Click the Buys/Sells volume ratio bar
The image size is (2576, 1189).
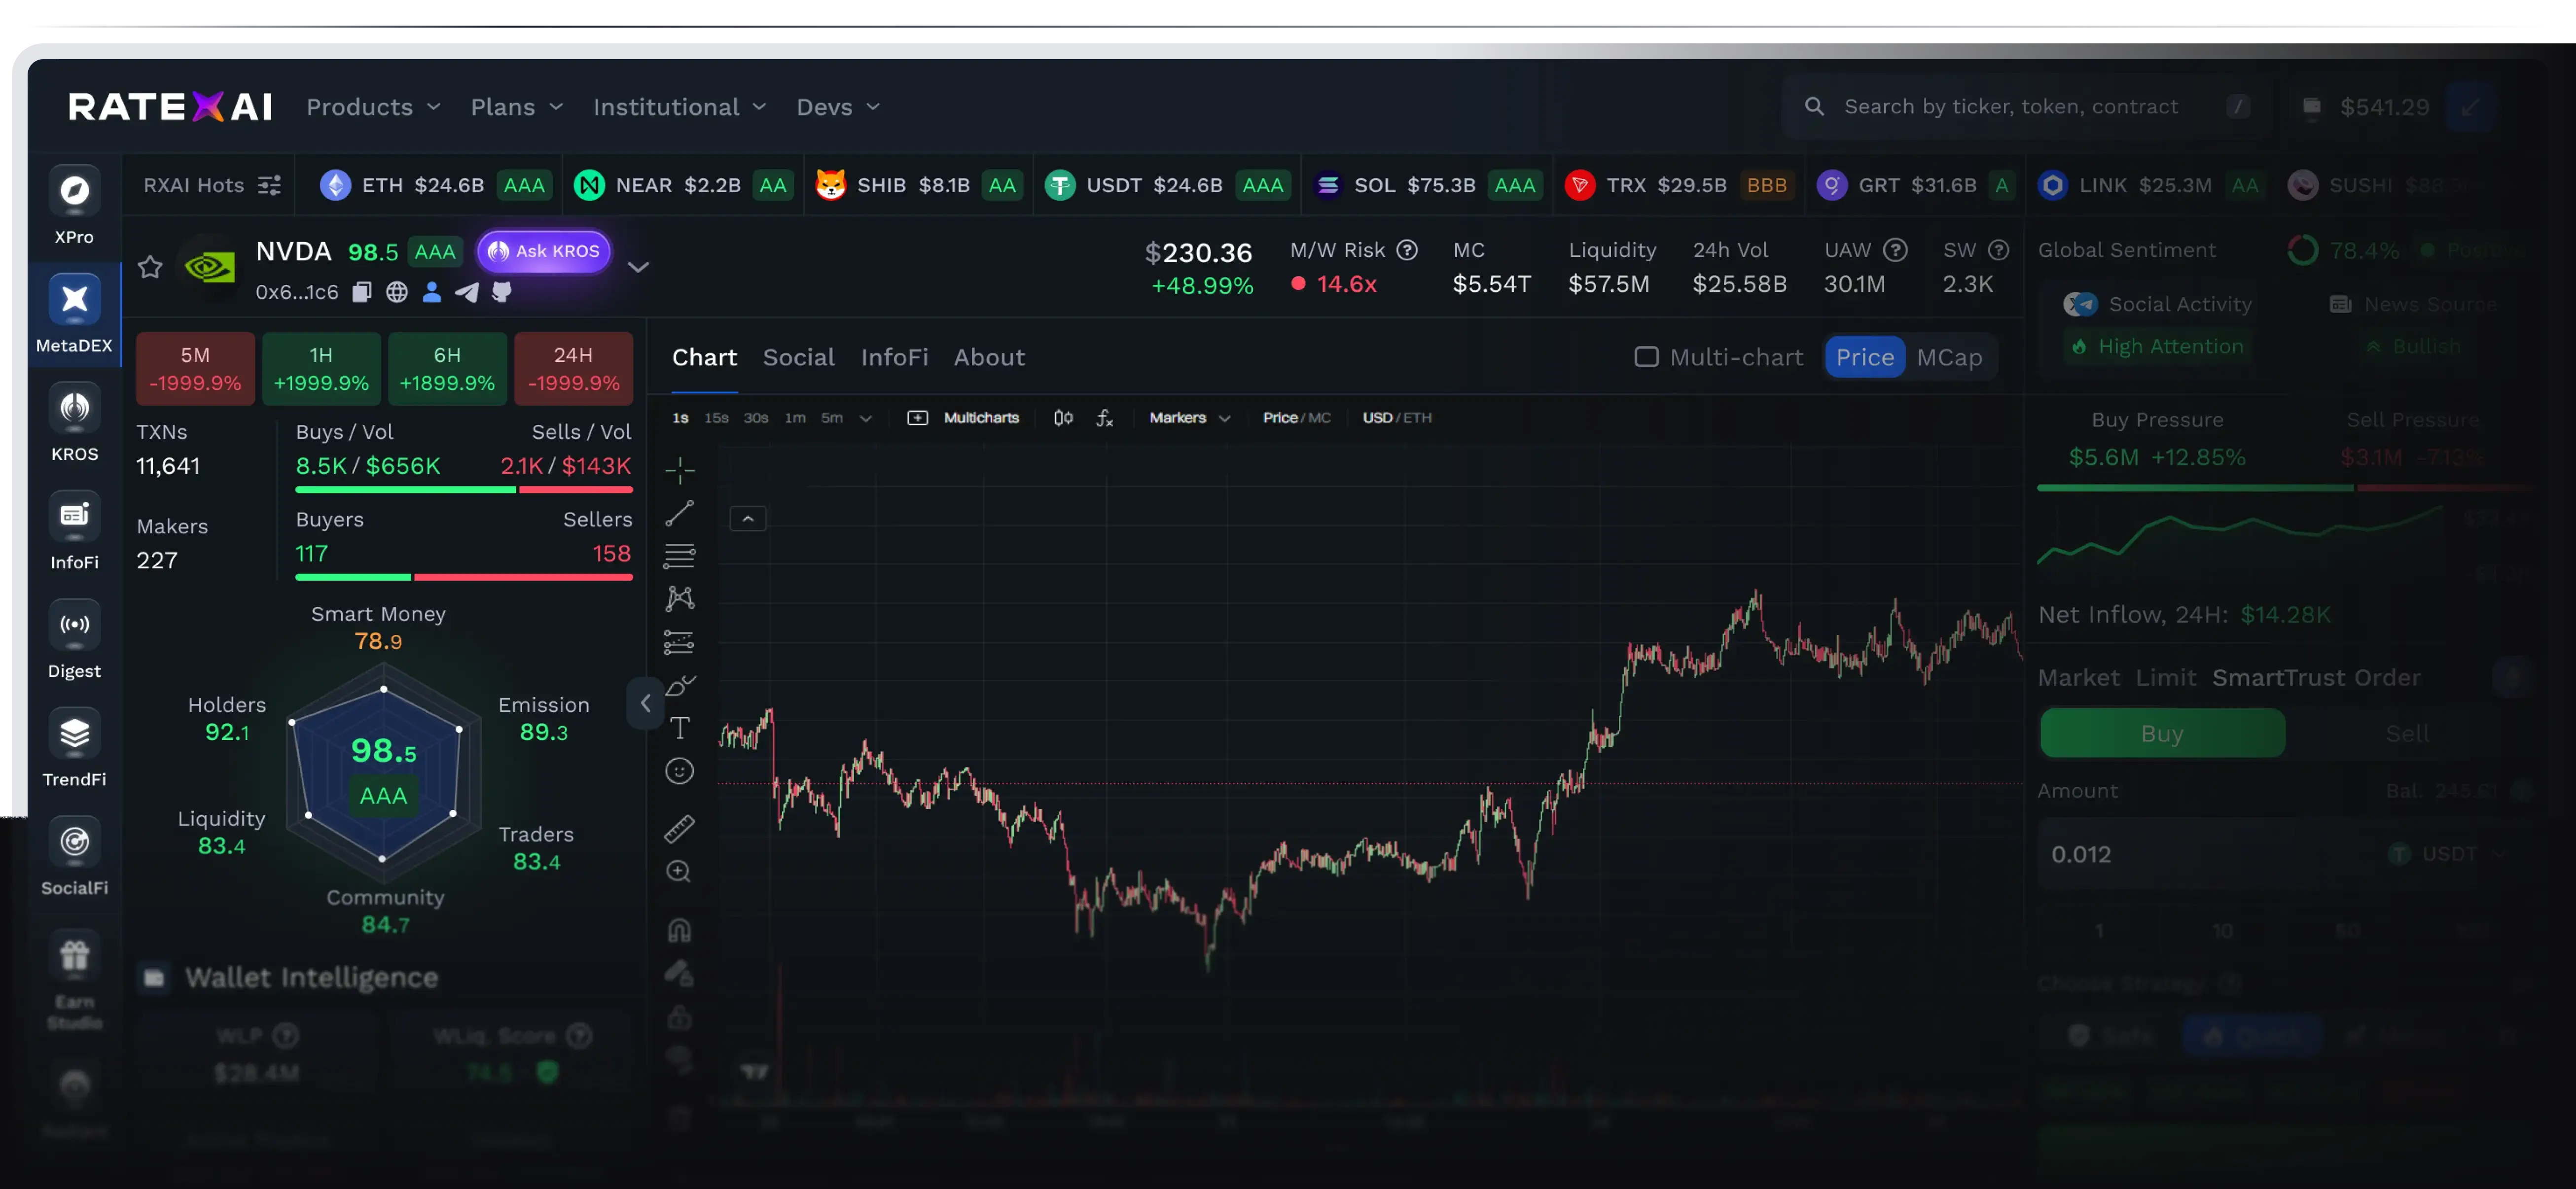pyautogui.click(x=464, y=490)
